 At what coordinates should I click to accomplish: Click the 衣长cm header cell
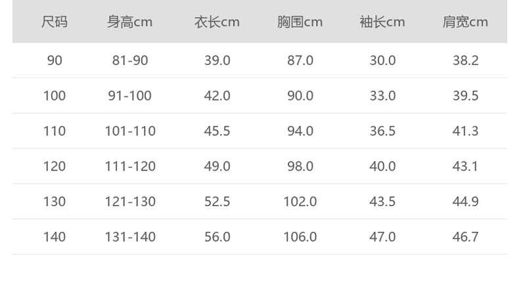coord(217,22)
